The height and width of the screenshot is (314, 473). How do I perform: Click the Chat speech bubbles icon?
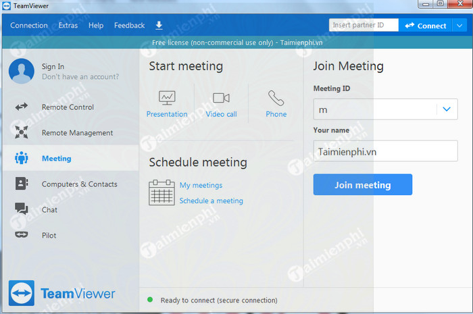point(22,209)
